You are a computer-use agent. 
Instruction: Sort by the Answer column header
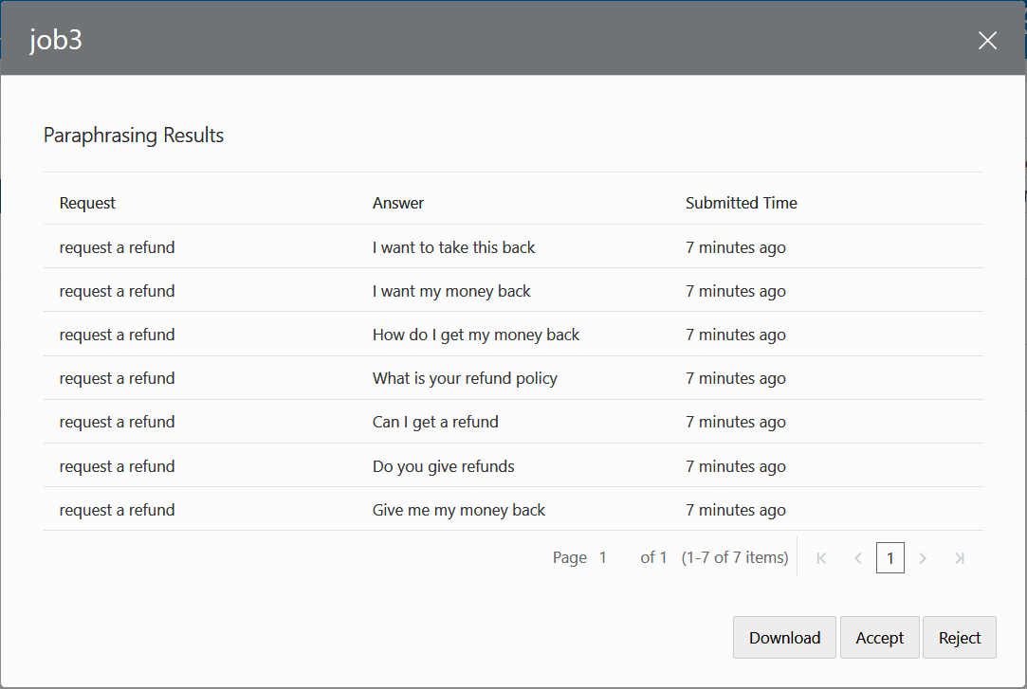pos(398,203)
